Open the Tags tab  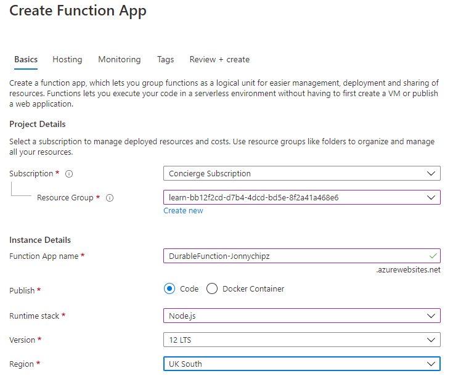[x=165, y=60]
